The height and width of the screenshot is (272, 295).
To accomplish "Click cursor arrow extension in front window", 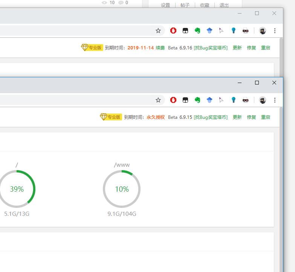I will tap(221, 100).
